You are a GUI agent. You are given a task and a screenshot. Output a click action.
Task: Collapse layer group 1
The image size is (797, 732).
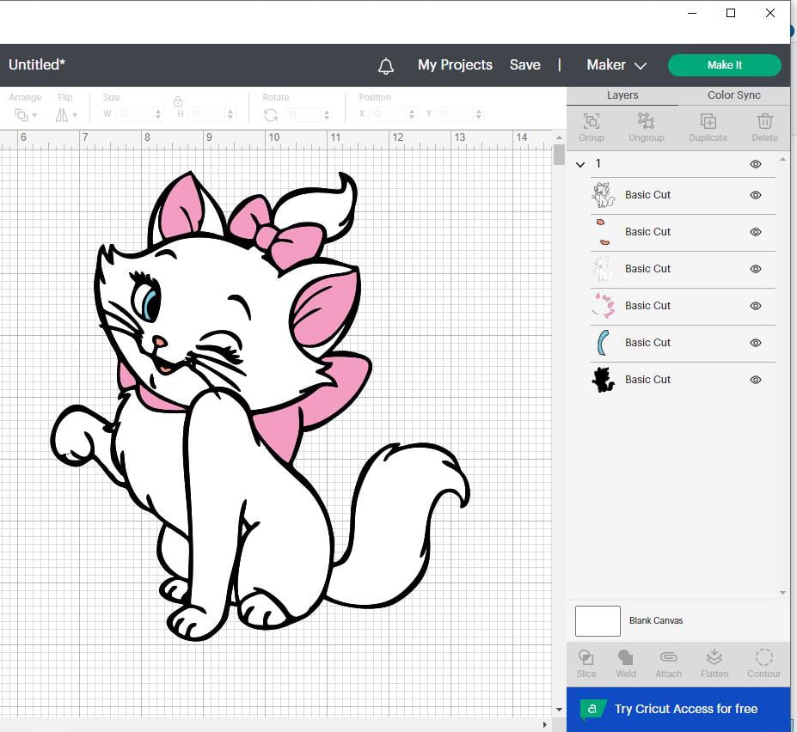(x=580, y=164)
